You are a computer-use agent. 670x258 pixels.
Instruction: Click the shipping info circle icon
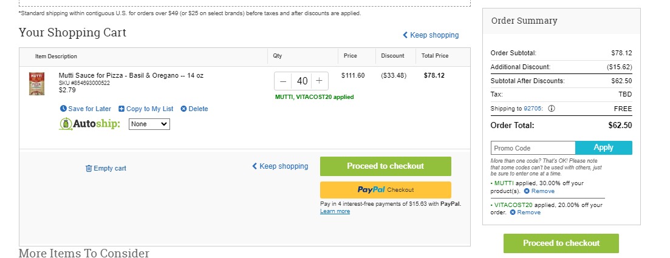pos(551,109)
